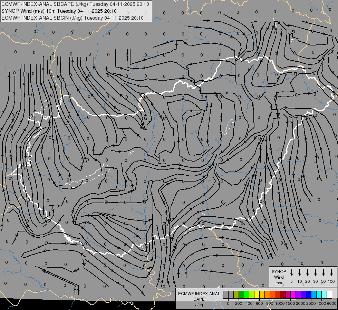Pick the gold swatch right of 600

pos(262,295)
